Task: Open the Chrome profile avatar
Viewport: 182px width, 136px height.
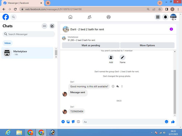Action: [172, 9]
